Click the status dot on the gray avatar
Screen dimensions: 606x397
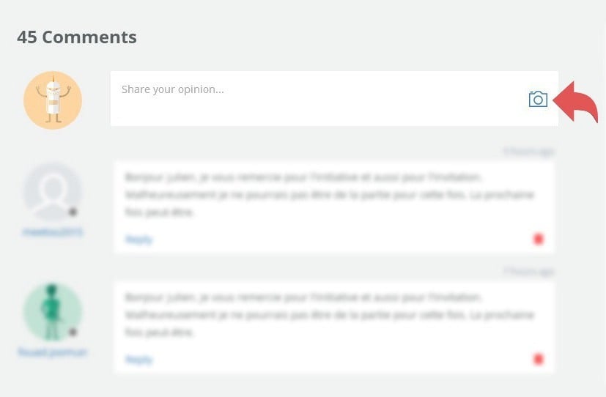tap(73, 212)
